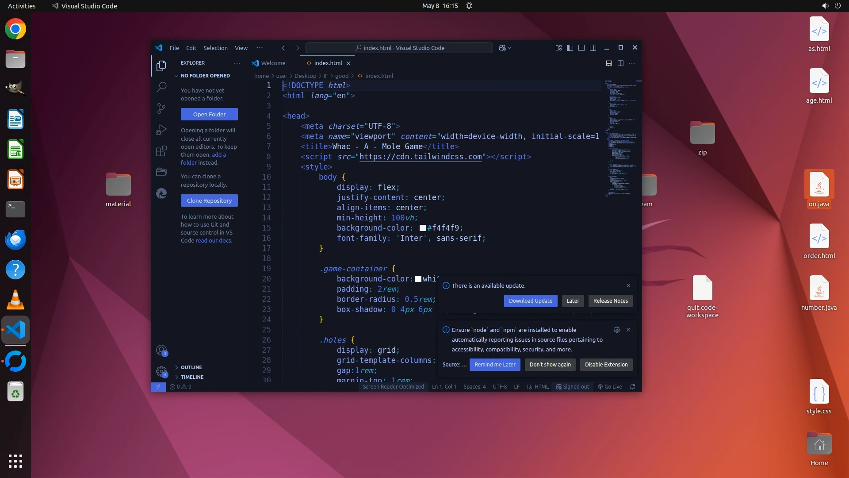
Task: Click the Accounts icon in activity bar
Action: (161, 351)
